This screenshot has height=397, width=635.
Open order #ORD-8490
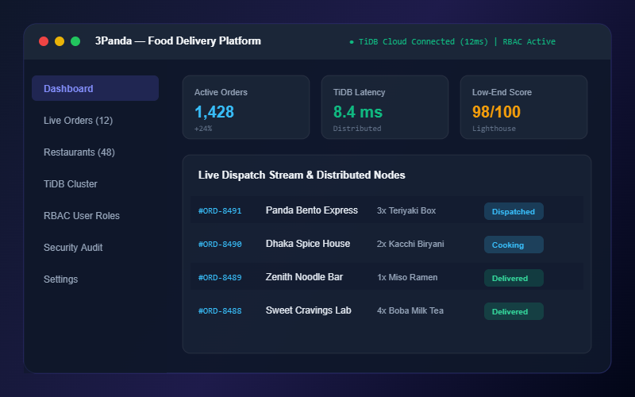(x=220, y=245)
